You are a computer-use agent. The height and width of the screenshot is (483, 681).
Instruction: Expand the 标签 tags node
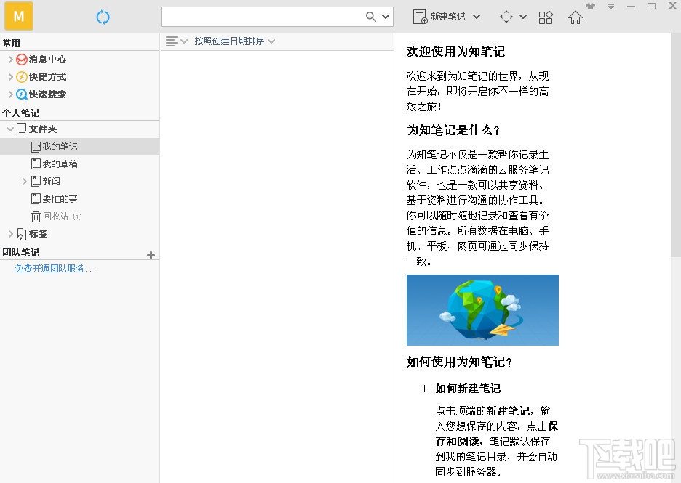pos(10,234)
